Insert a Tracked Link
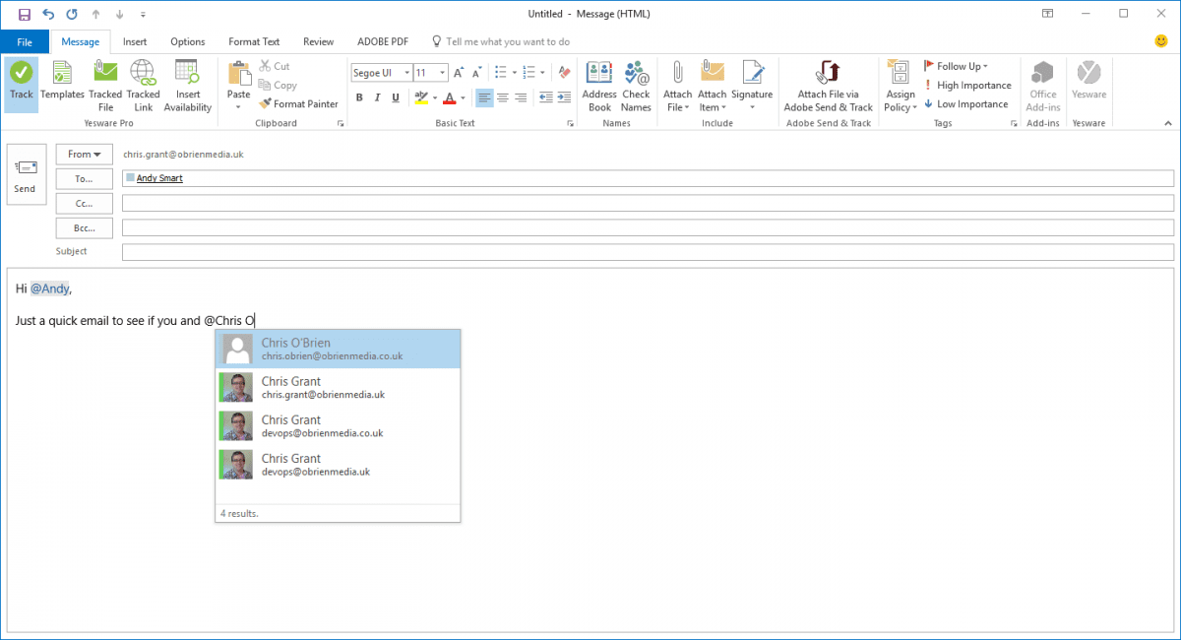Screen dimensions: 1181x640 pos(143,83)
